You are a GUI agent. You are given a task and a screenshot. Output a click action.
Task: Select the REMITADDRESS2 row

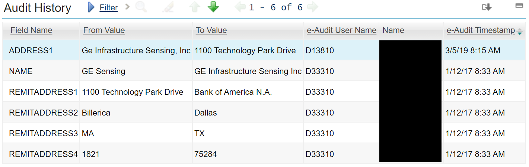[264, 113]
